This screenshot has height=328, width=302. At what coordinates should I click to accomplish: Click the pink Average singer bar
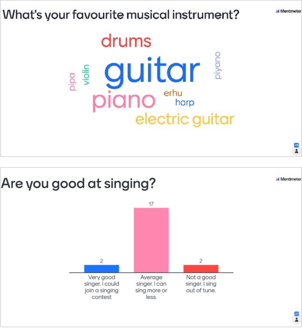point(151,240)
